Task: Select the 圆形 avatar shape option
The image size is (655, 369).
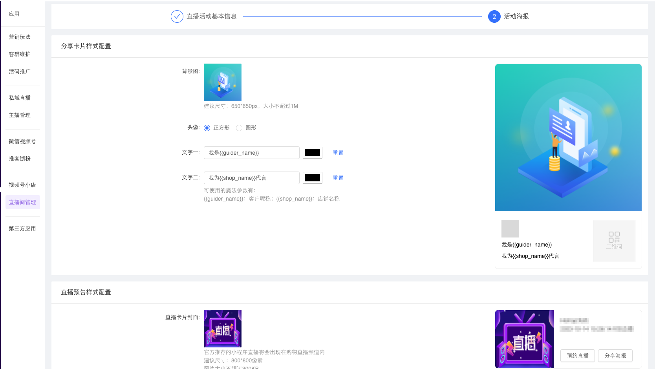Action: pyautogui.click(x=239, y=128)
